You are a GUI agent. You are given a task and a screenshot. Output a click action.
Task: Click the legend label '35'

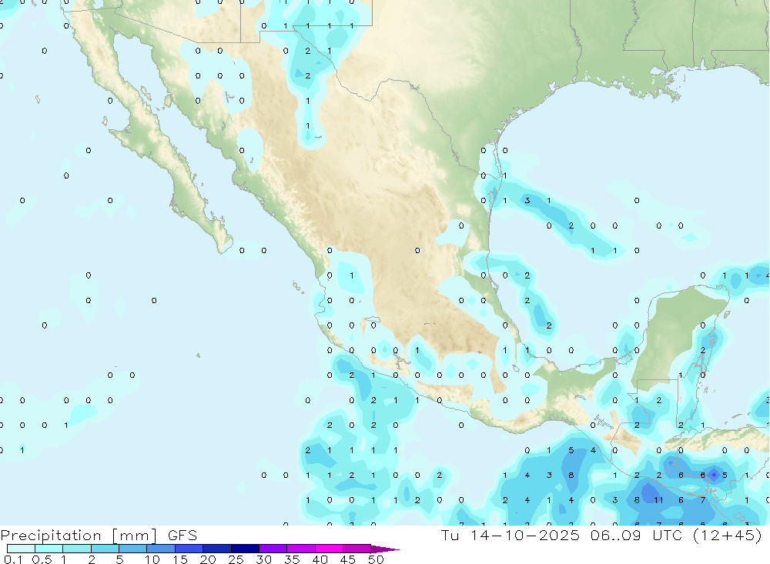click(292, 559)
